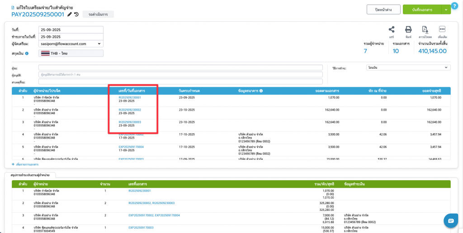Open the payment method dropdown

tap(408, 68)
